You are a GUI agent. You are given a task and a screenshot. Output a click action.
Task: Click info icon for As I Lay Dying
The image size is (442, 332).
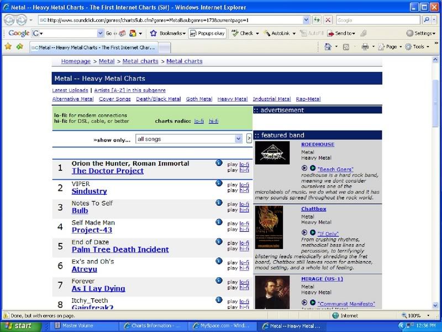(219, 281)
